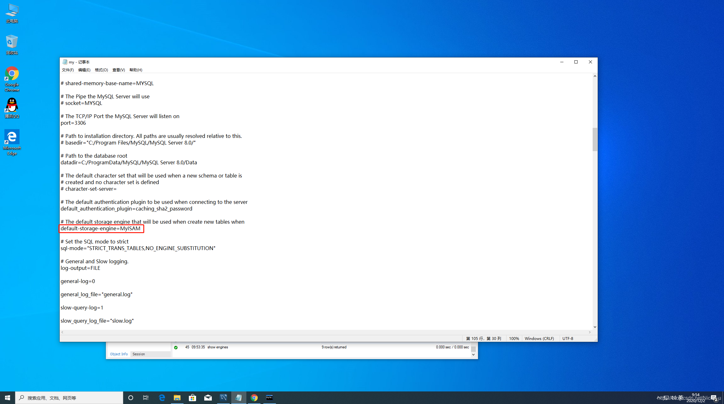
Task: Open the 查看(V) menu
Action: [118, 70]
